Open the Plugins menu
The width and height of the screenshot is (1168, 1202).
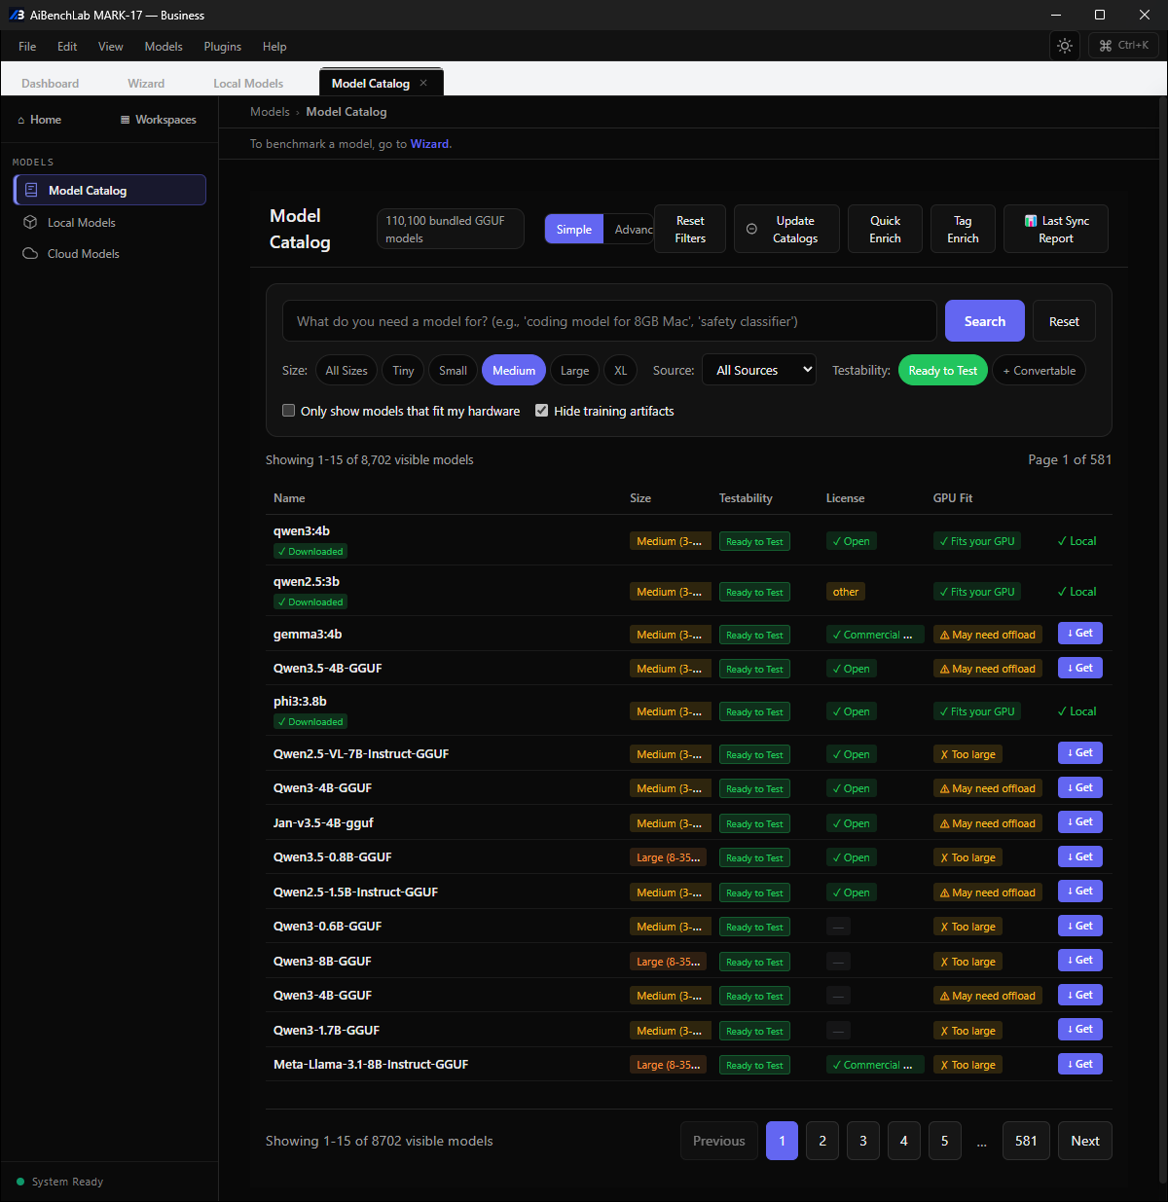coord(223,46)
